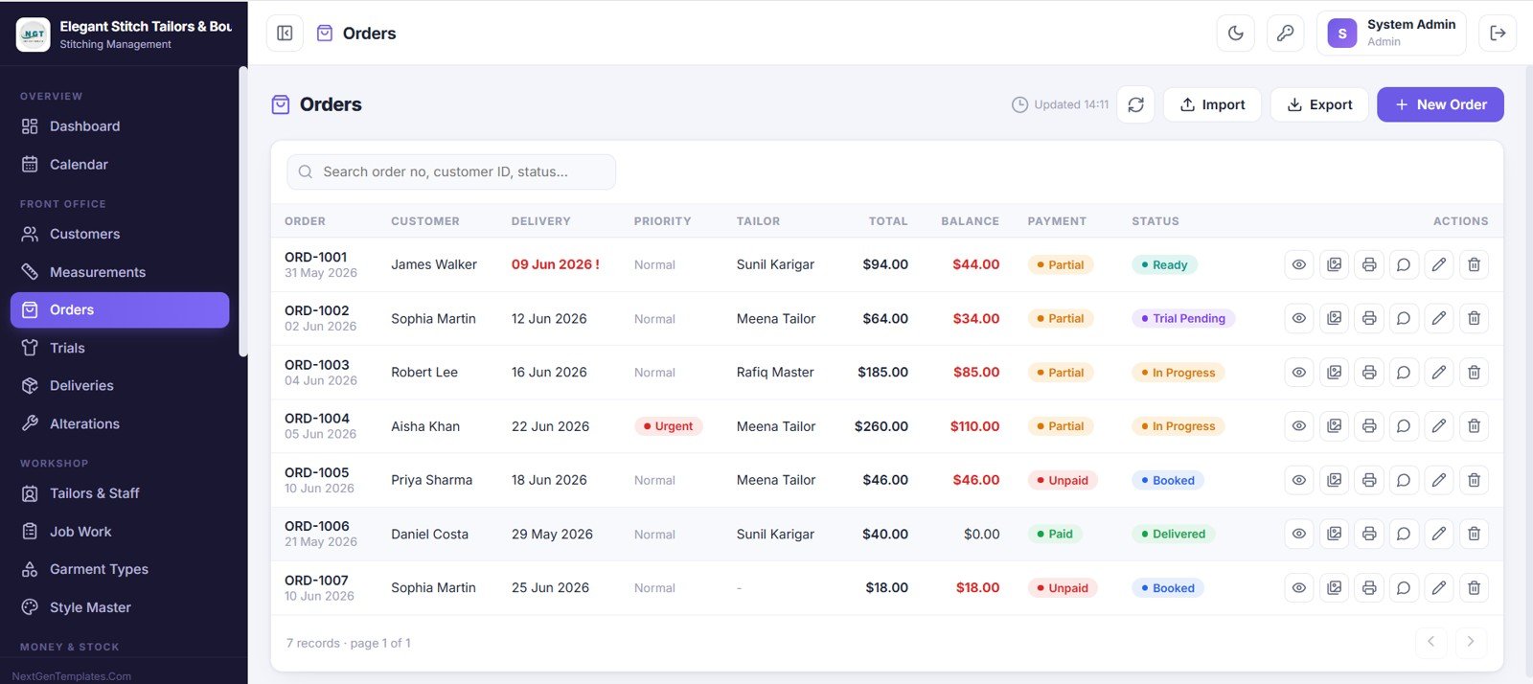Viewport: 1533px width, 684px height.
Task: Open System Admin profile
Action: [x=1392, y=33]
